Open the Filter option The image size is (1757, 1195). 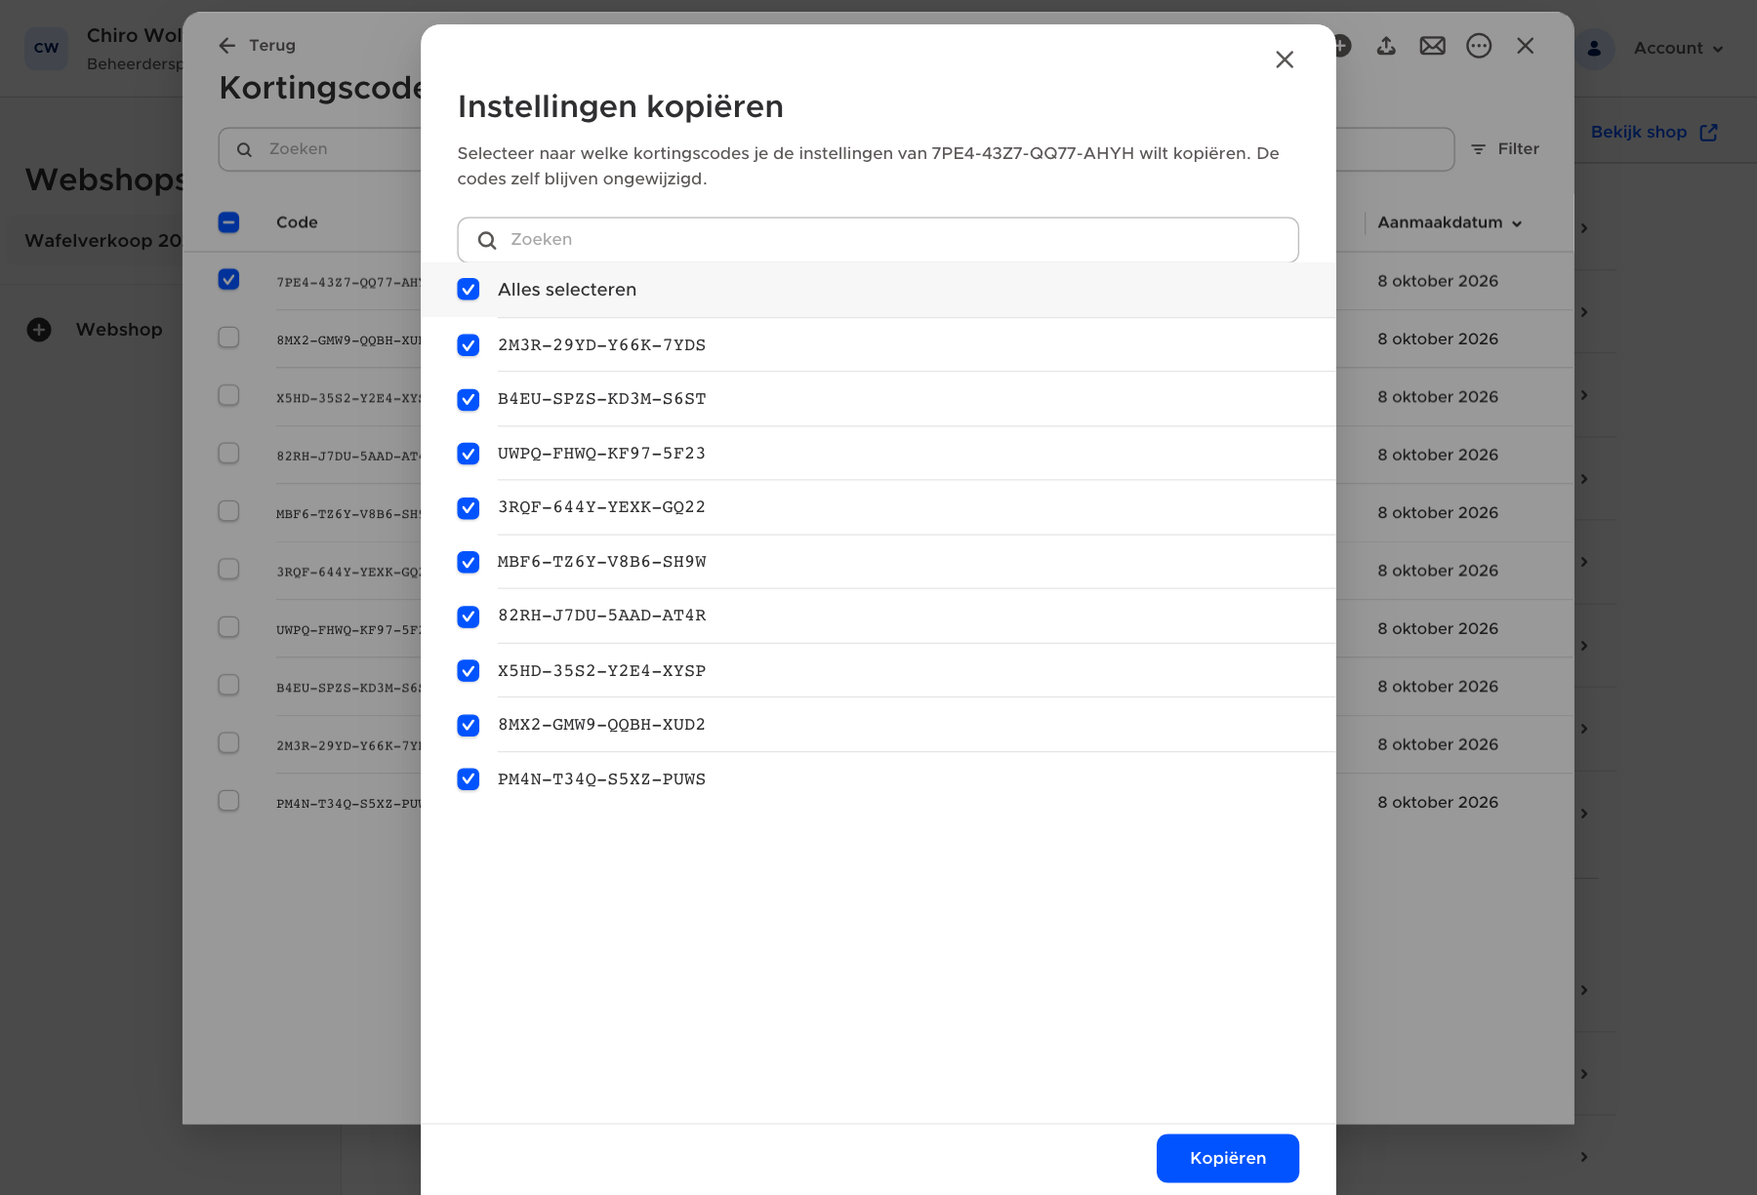[1505, 149]
